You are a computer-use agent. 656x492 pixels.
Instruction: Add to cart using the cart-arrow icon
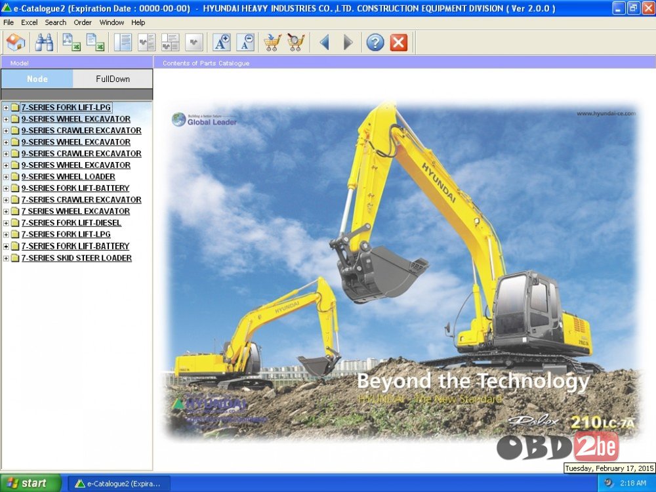coord(272,42)
